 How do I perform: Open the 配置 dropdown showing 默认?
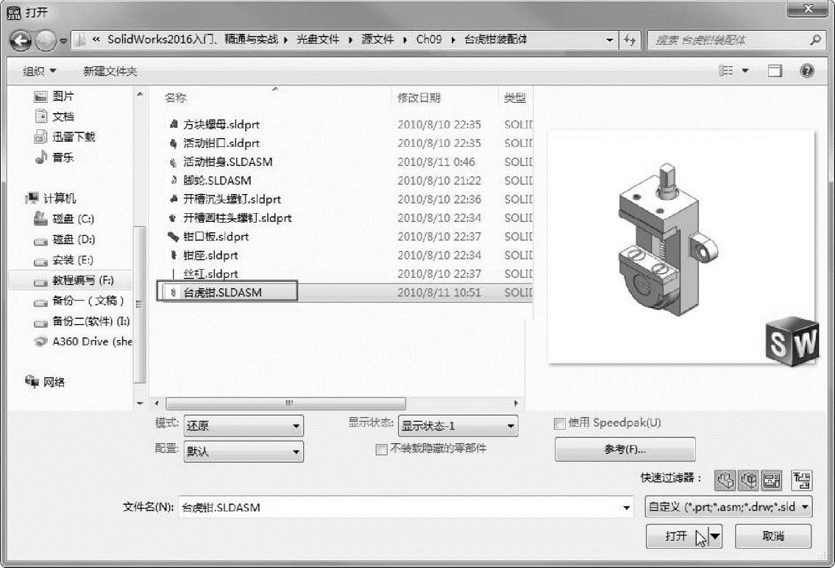pos(244,451)
